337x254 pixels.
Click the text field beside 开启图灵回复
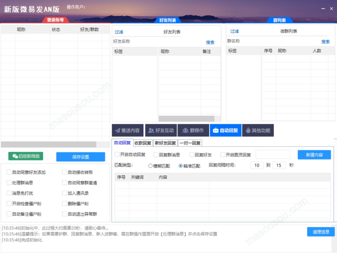click(273, 154)
